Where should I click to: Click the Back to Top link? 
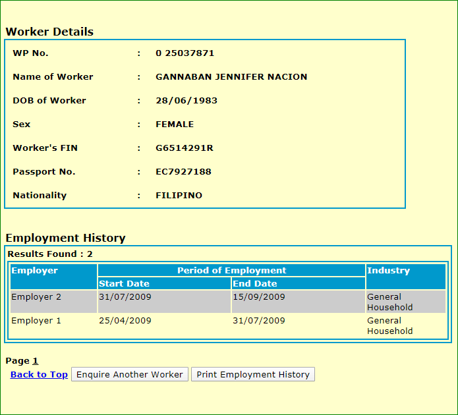click(x=39, y=374)
